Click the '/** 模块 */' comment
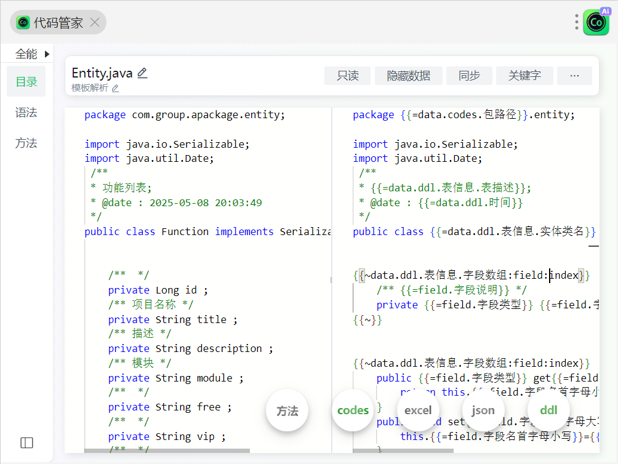 click(x=140, y=363)
